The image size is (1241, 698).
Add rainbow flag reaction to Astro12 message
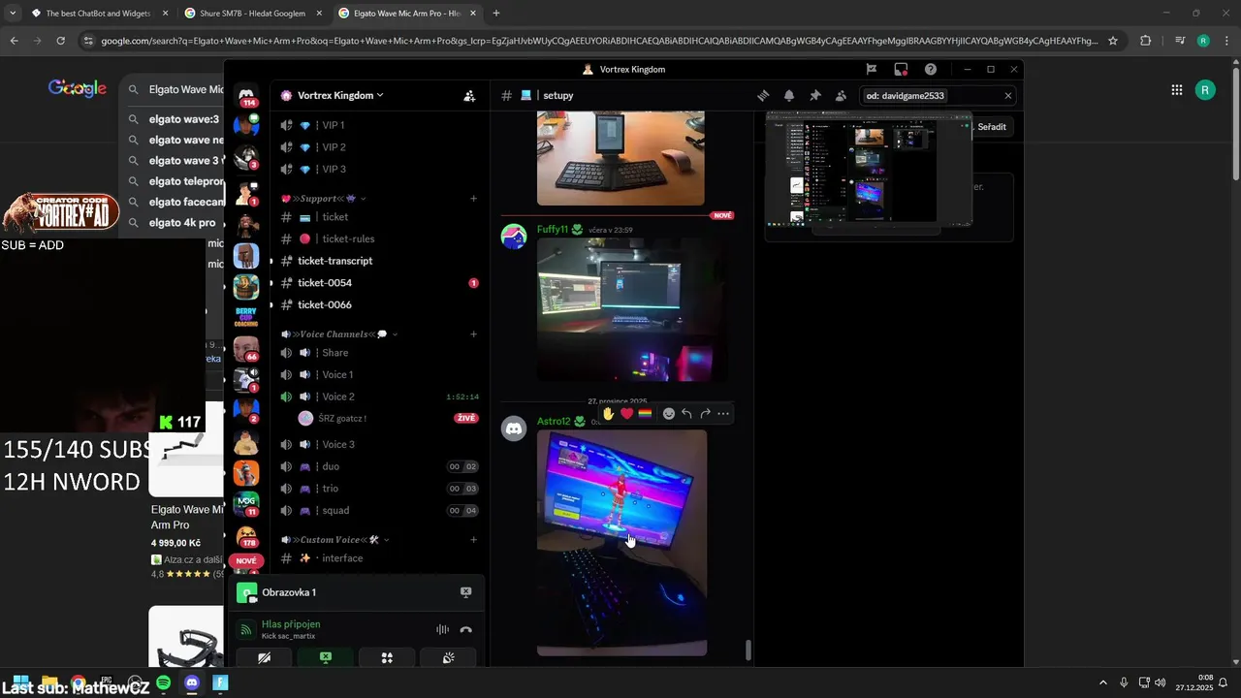(x=645, y=414)
